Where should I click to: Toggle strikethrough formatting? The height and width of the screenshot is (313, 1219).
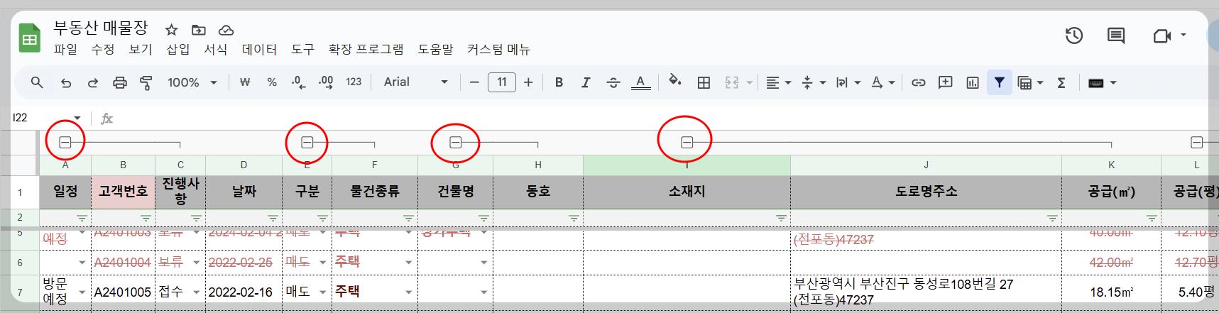click(613, 82)
